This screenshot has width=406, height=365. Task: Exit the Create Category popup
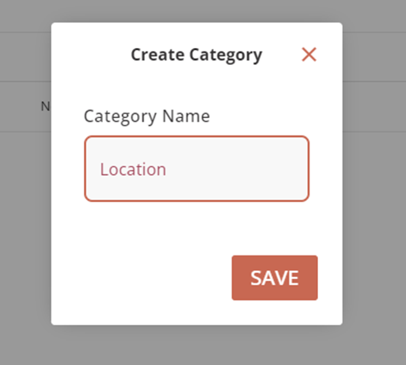click(x=309, y=54)
